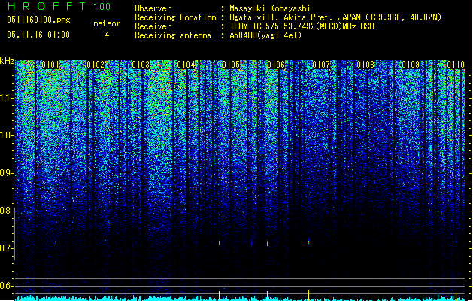Click the kHz axis unit label
The image size is (473, 301).
(7, 61)
